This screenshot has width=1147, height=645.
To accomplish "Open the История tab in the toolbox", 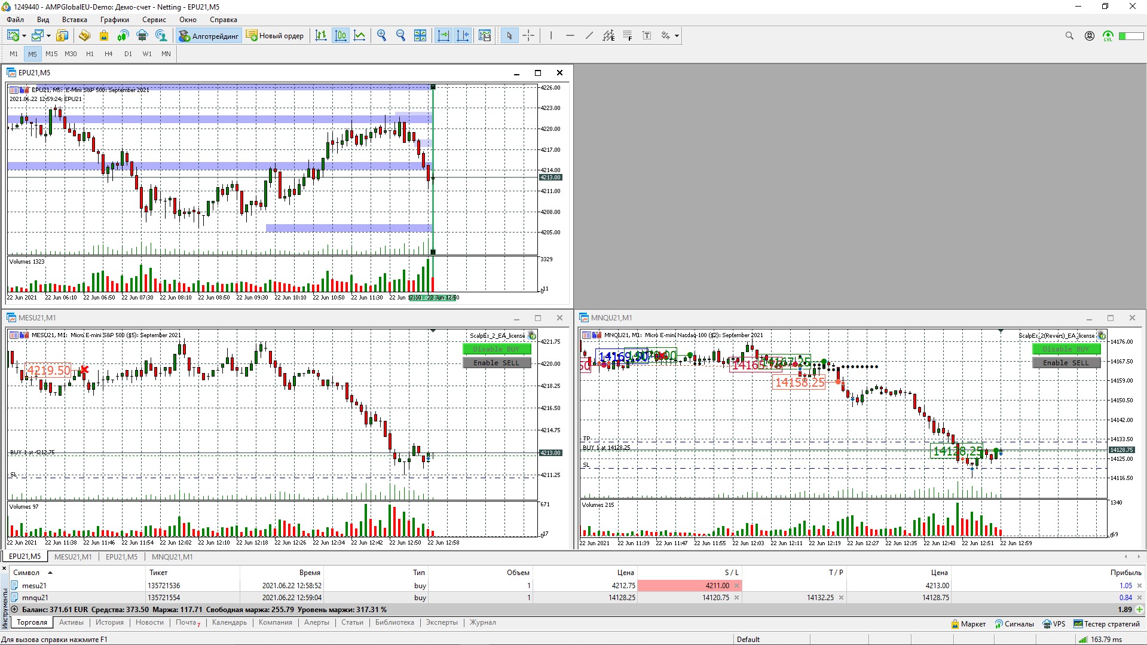I will tap(110, 622).
